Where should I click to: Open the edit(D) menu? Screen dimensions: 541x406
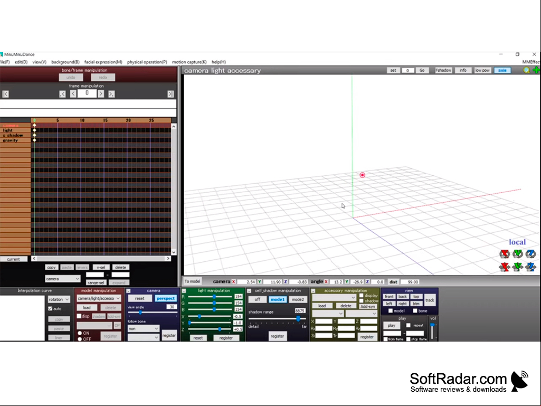tap(21, 62)
